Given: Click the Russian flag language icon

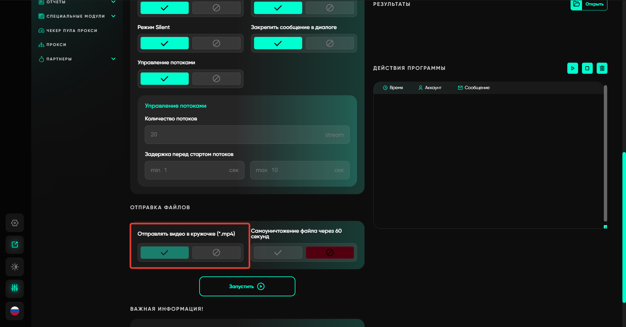Looking at the screenshot, I should 15,311.
